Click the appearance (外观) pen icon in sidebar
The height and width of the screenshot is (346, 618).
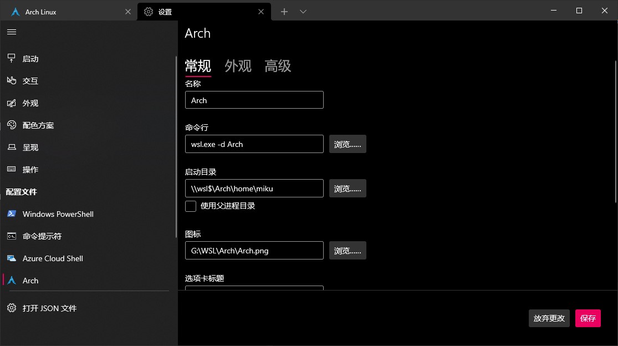tap(12, 103)
